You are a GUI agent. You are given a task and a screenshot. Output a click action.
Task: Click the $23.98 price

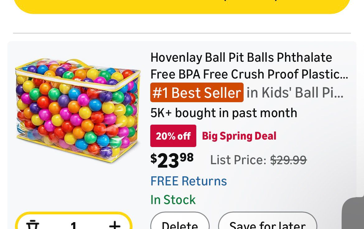172,160
